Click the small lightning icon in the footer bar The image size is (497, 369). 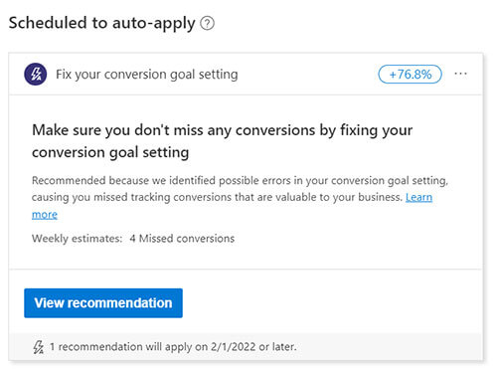39,347
